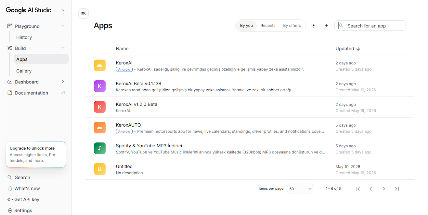Switch to the By others tab
Viewport: 428px width, 215px height.
(292, 26)
